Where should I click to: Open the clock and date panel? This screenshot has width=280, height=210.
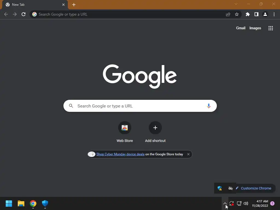click(260, 203)
